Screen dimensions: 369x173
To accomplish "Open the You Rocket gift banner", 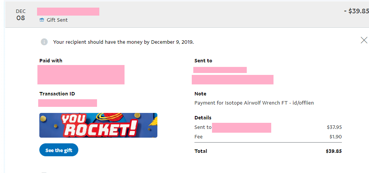I will (x=98, y=125).
